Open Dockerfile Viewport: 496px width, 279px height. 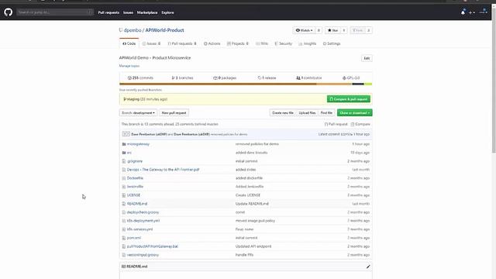tap(135, 178)
